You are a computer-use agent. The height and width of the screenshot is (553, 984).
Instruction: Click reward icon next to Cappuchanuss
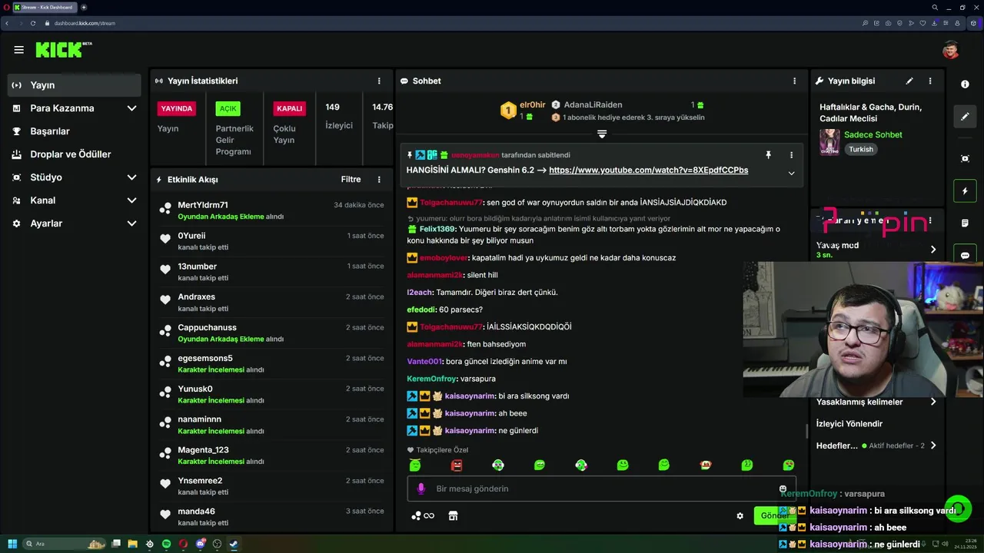tap(165, 331)
